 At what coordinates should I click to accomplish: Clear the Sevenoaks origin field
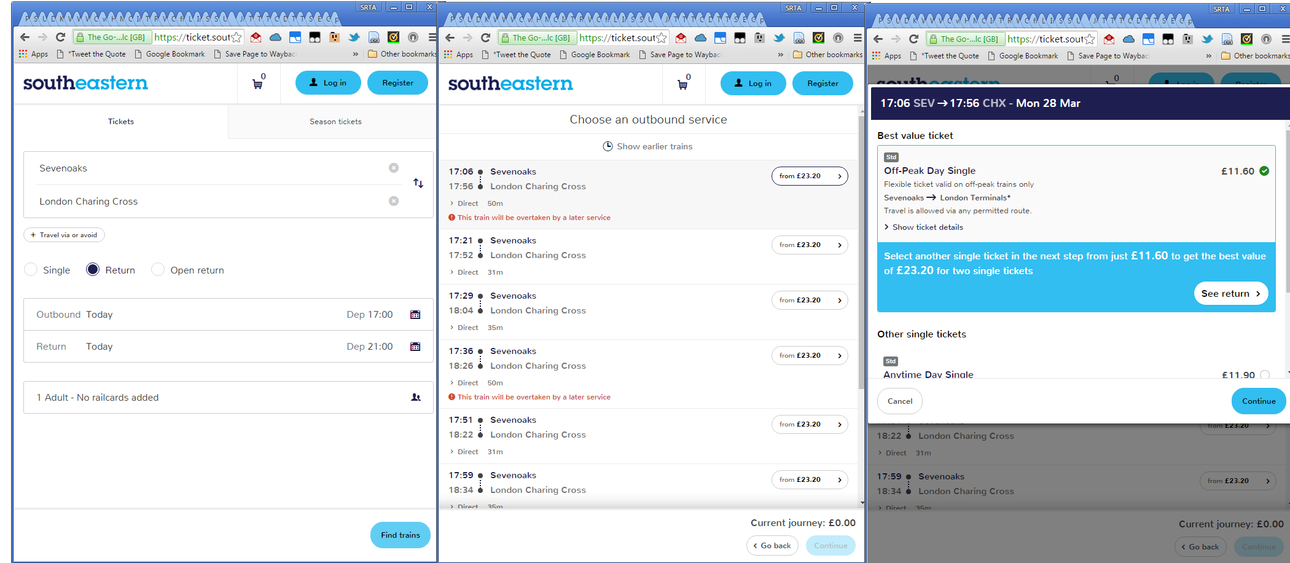click(394, 168)
